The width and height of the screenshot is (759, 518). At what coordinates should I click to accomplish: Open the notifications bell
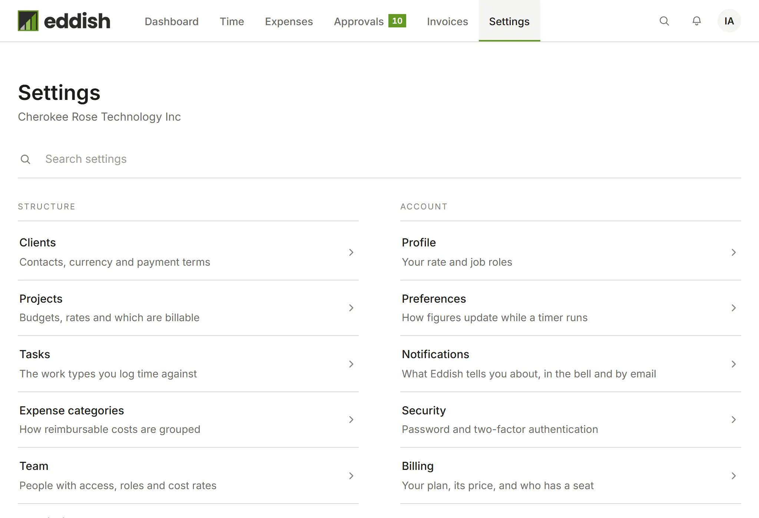pyautogui.click(x=697, y=21)
